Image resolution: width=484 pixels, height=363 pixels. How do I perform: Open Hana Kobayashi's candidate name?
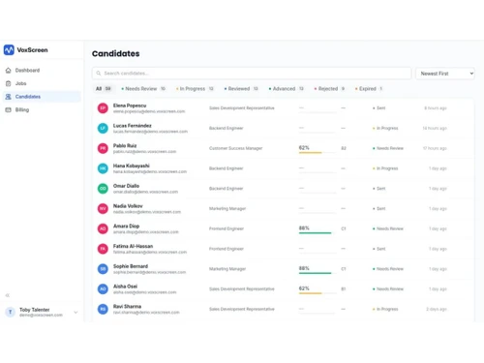click(x=132, y=166)
